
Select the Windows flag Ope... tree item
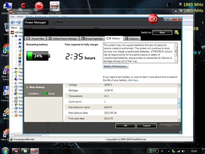[18, 72]
